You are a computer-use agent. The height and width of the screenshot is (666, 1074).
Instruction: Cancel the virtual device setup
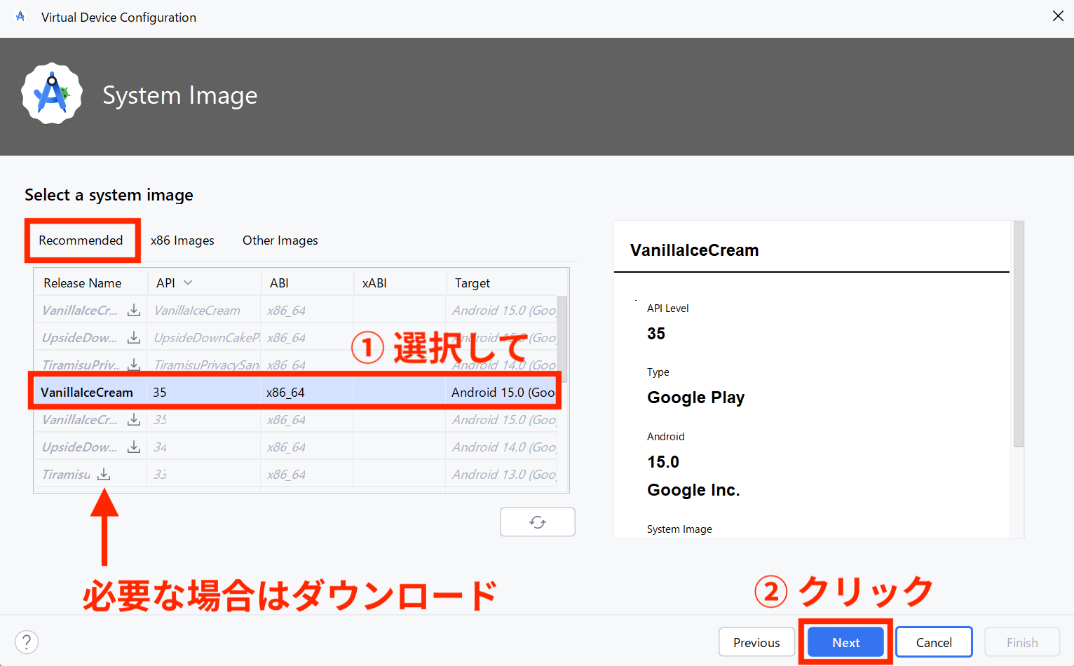tap(934, 642)
